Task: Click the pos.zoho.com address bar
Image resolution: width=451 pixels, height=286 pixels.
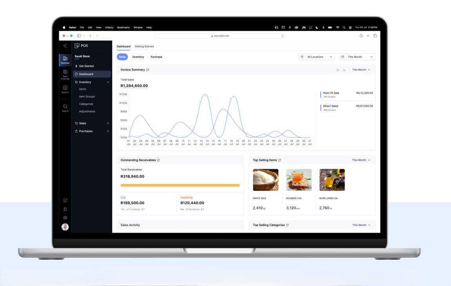Action: coord(220,36)
